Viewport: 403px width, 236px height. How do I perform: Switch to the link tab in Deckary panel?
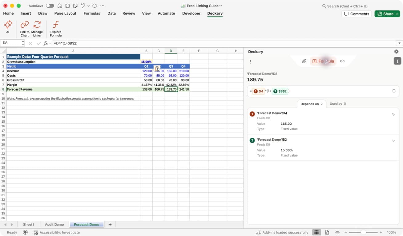coord(342,61)
